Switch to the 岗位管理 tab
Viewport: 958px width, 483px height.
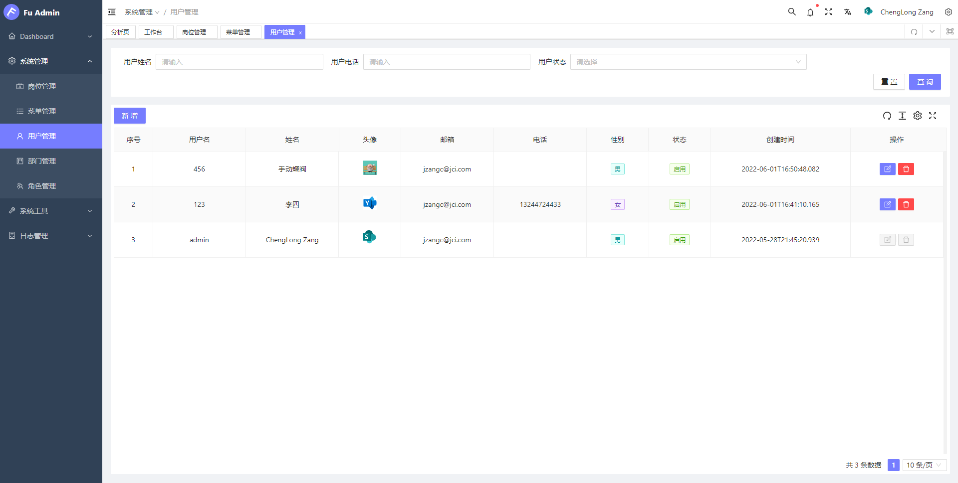pos(197,32)
